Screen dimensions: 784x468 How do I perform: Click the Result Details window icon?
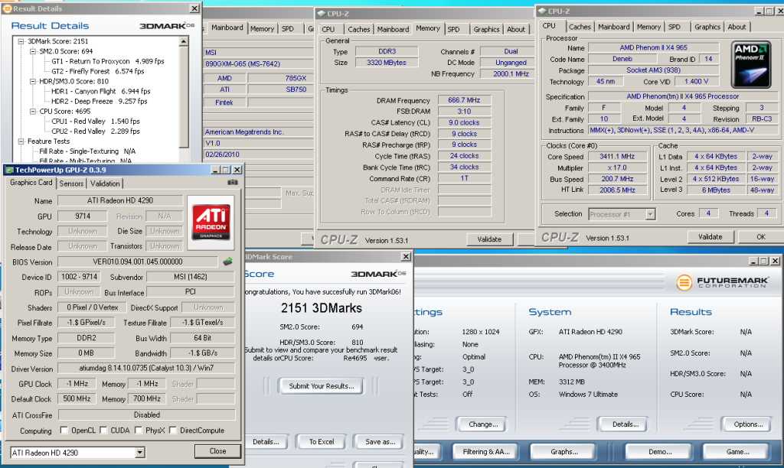coord(6,7)
